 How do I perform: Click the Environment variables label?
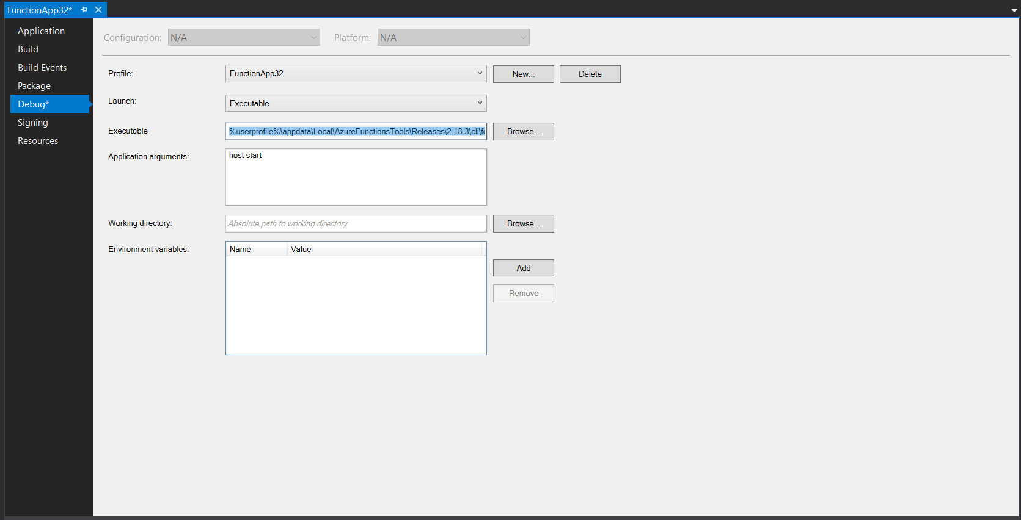tap(148, 249)
